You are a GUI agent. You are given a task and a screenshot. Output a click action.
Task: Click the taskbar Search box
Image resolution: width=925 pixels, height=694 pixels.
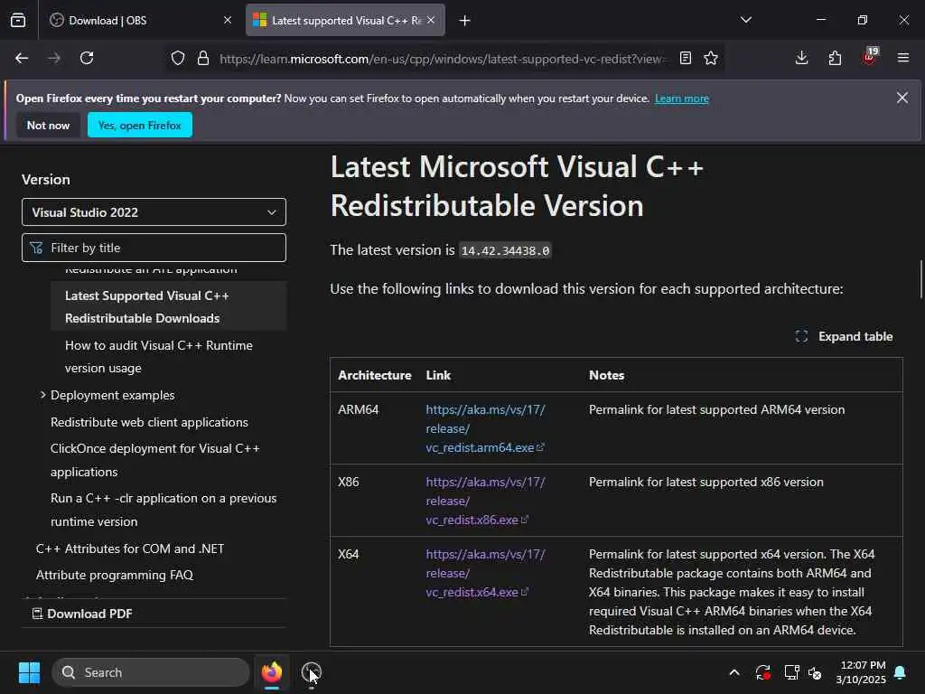[151, 672]
